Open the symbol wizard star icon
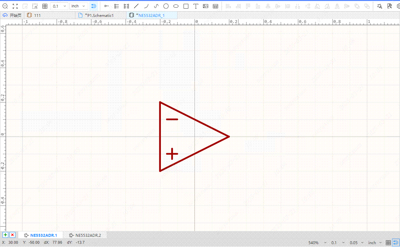 tap(380, 6)
